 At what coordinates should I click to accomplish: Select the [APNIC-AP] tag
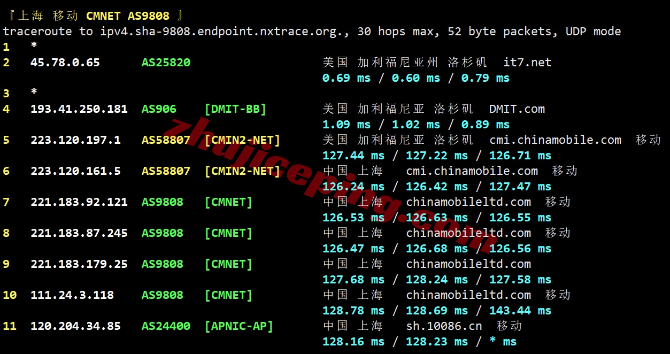click(x=239, y=326)
